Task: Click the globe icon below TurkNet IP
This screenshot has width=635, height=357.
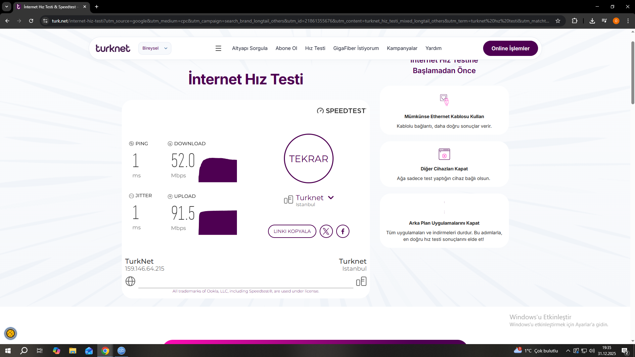Action: (130, 281)
